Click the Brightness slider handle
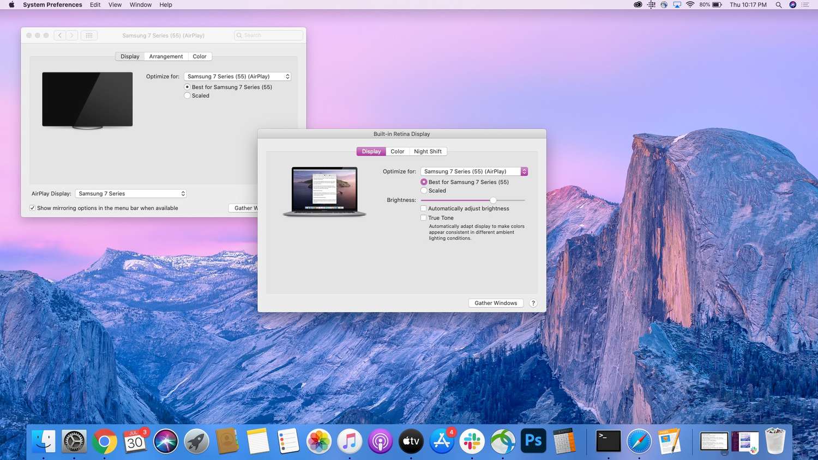818x460 pixels. click(493, 200)
